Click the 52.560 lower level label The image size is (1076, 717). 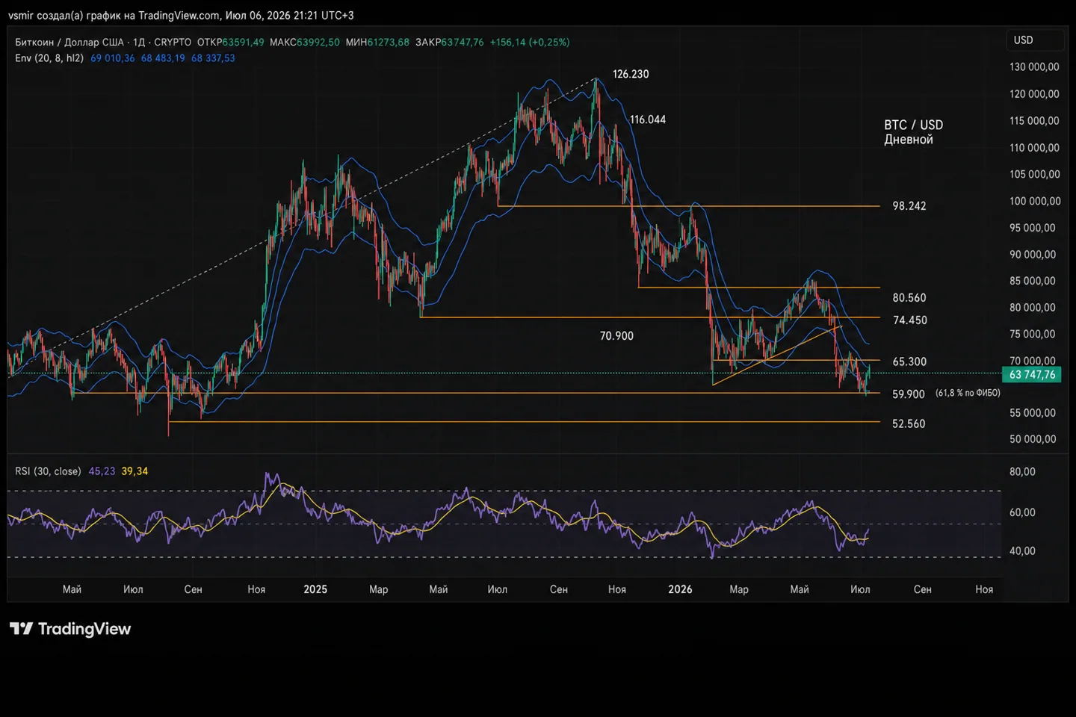pos(909,424)
